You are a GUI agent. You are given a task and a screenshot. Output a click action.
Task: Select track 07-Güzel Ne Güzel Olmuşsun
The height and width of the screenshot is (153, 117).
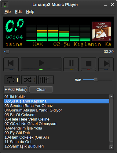(x=57, y=124)
